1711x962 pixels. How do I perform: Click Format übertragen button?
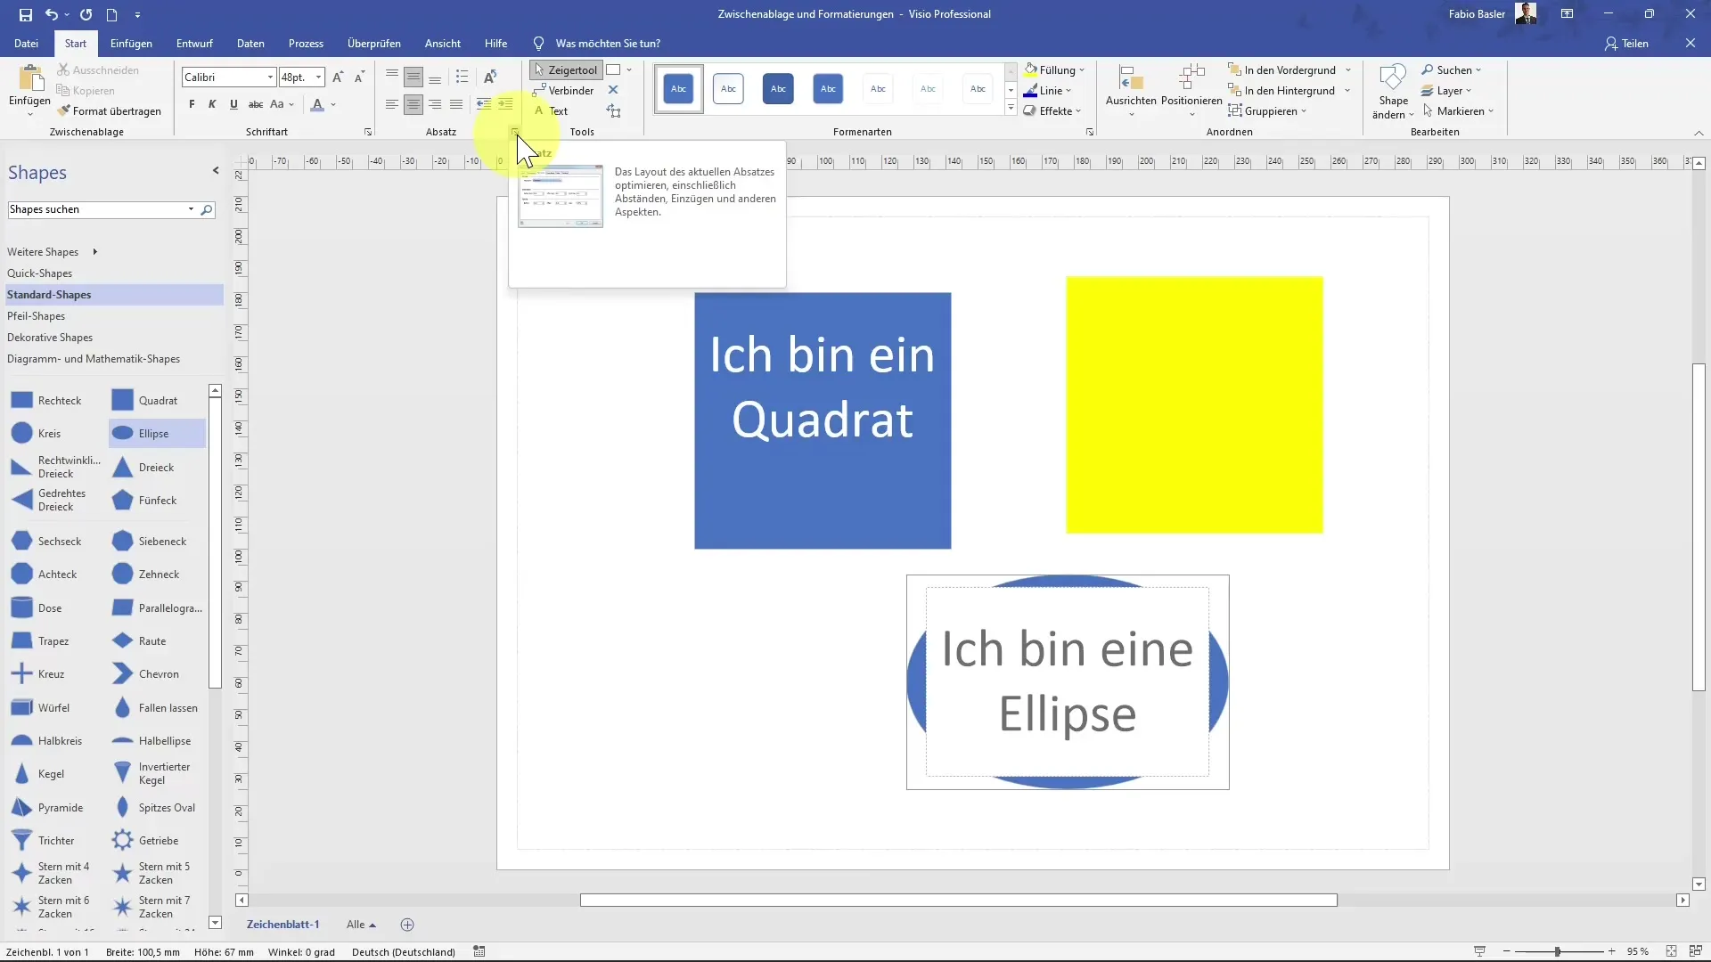109,111
